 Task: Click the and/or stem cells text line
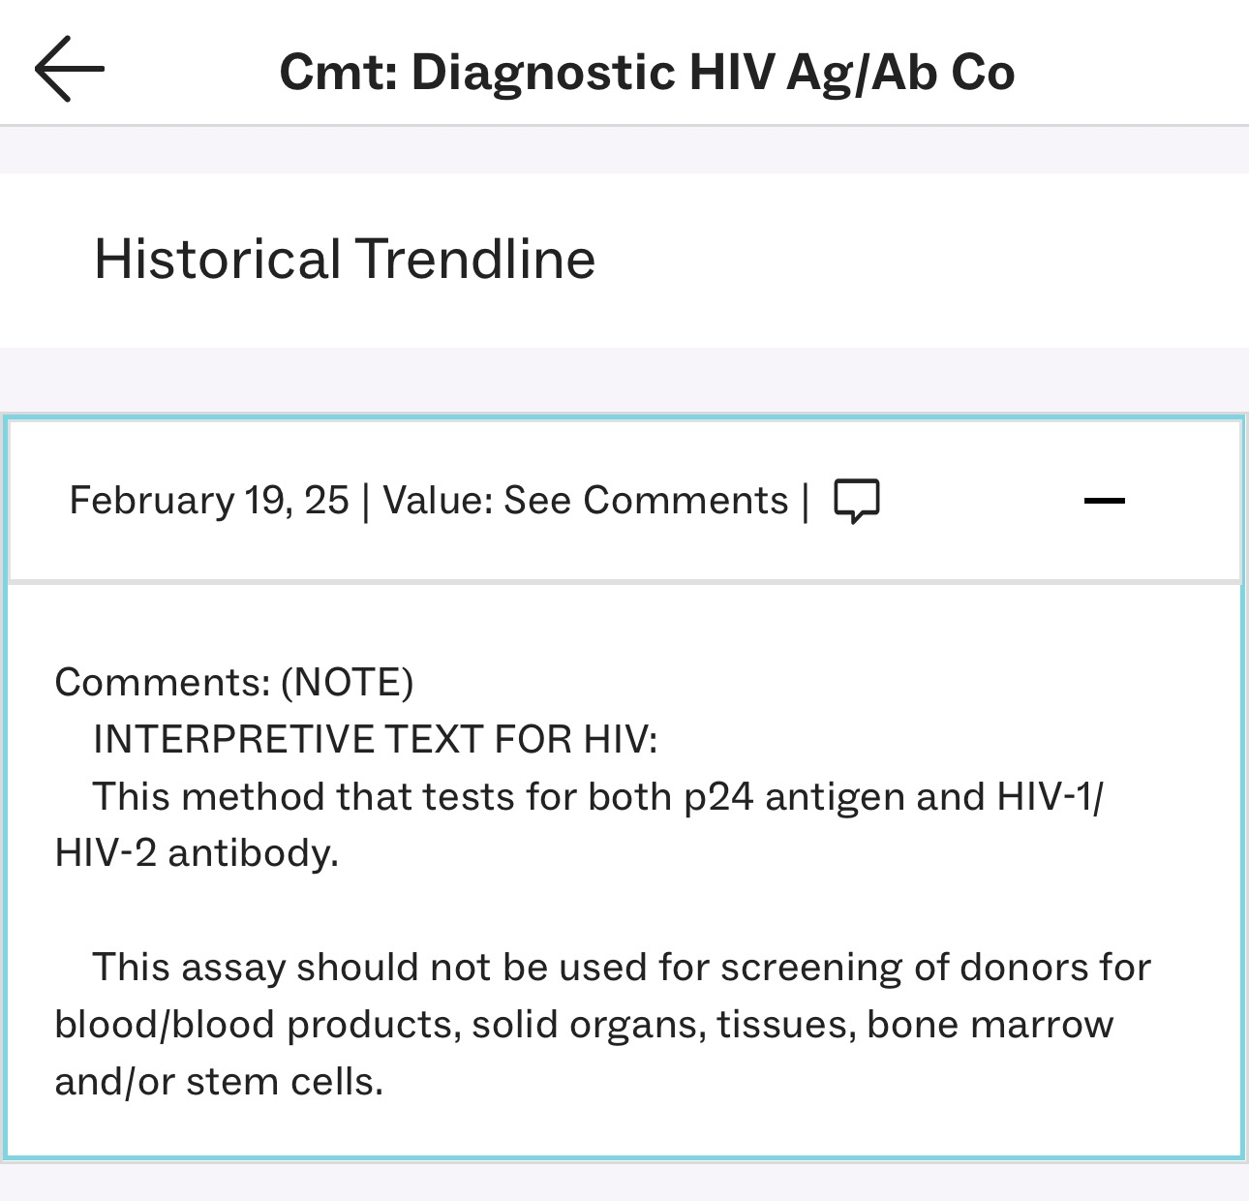219,1082
